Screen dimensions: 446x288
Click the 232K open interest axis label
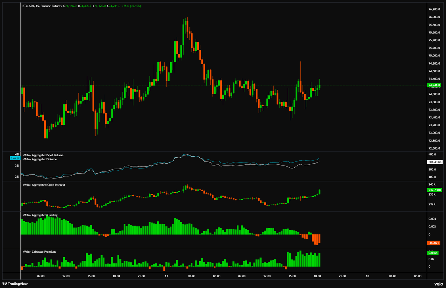point(432,204)
